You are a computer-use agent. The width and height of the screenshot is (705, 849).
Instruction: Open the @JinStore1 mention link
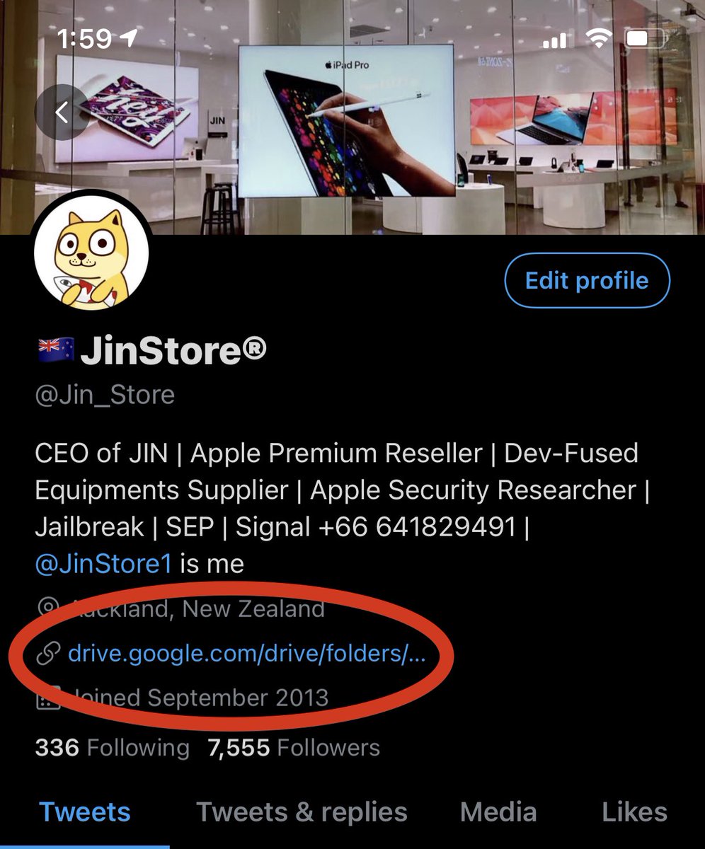103,564
